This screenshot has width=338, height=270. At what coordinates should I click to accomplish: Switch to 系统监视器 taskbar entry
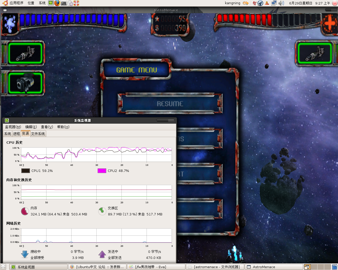[x=39, y=267]
